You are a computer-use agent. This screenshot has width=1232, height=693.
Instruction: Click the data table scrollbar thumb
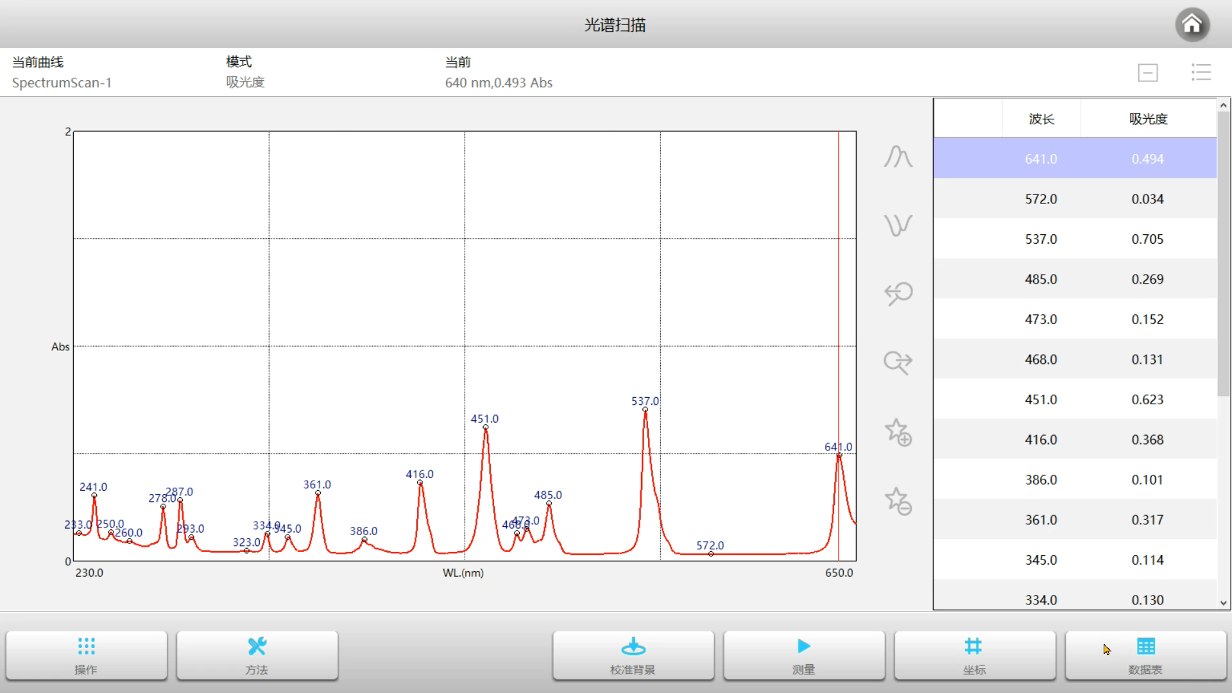(x=1224, y=253)
